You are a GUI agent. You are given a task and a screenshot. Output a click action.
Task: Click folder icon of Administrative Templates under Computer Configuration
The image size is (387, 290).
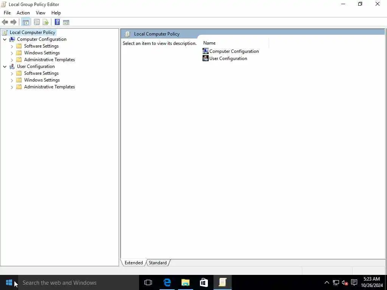pyautogui.click(x=19, y=59)
